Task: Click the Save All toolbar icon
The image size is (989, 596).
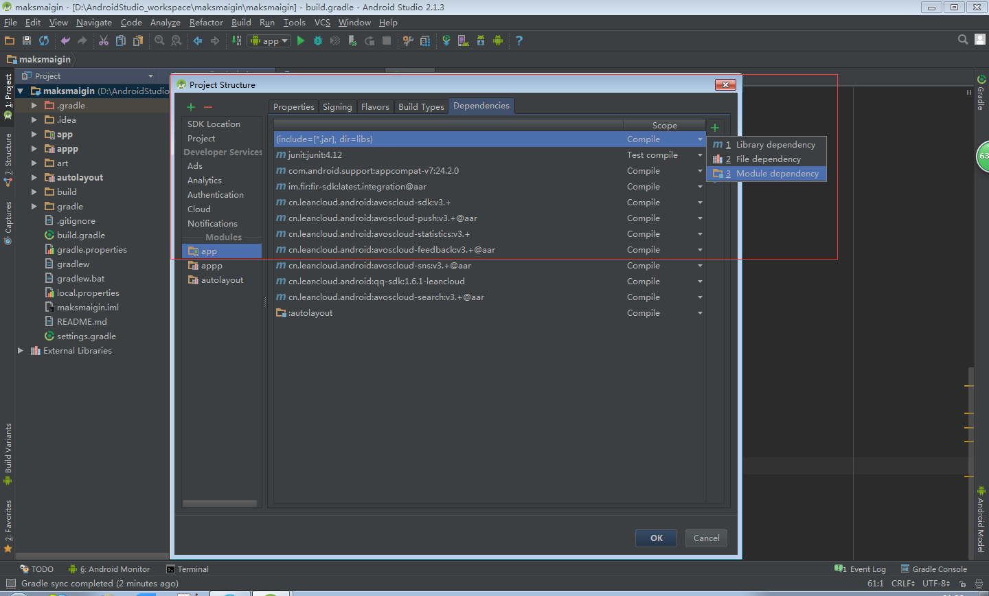Action: (27, 41)
